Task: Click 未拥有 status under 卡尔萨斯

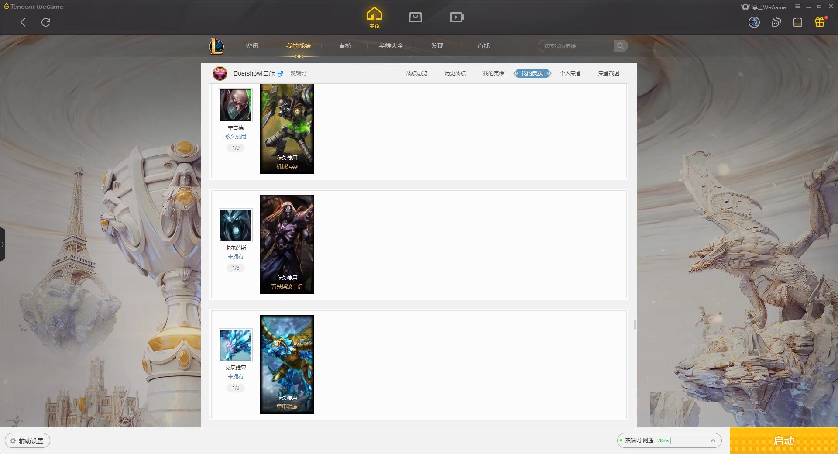Action: 236,257
